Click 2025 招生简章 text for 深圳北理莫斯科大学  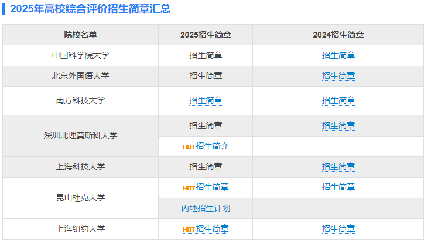206,125
